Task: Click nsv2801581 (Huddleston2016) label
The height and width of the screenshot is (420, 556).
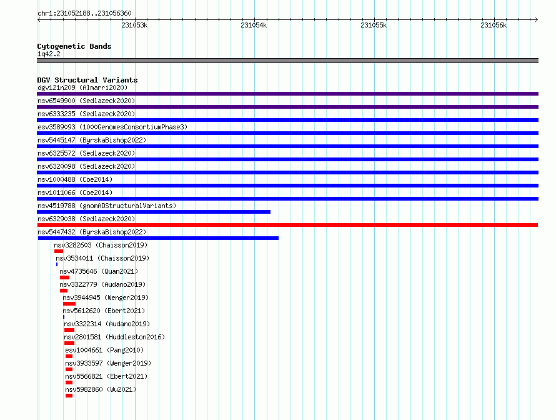Action: point(114,337)
